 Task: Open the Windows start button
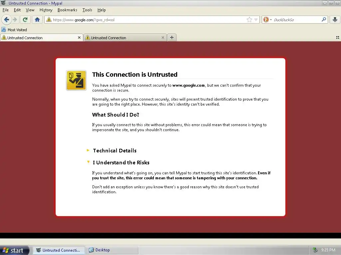pos(14,250)
